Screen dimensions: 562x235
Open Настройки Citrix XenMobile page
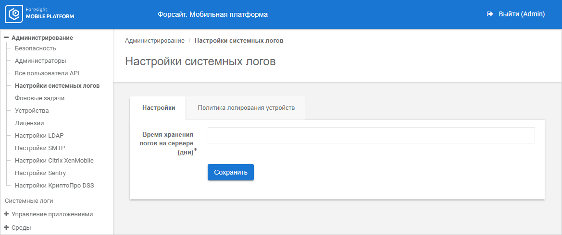(x=54, y=161)
